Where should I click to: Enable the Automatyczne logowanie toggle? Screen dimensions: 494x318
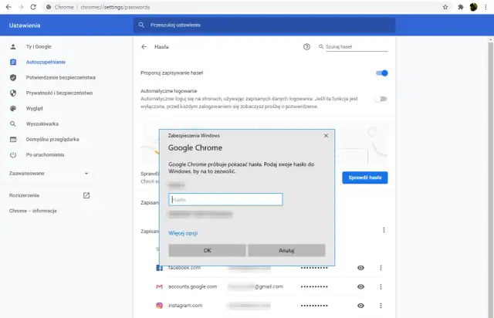[x=381, y=99]
